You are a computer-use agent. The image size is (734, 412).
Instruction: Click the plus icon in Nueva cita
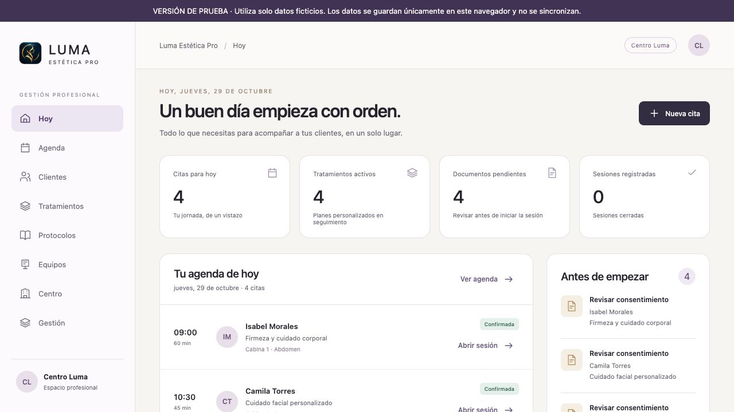click(654, 113)
